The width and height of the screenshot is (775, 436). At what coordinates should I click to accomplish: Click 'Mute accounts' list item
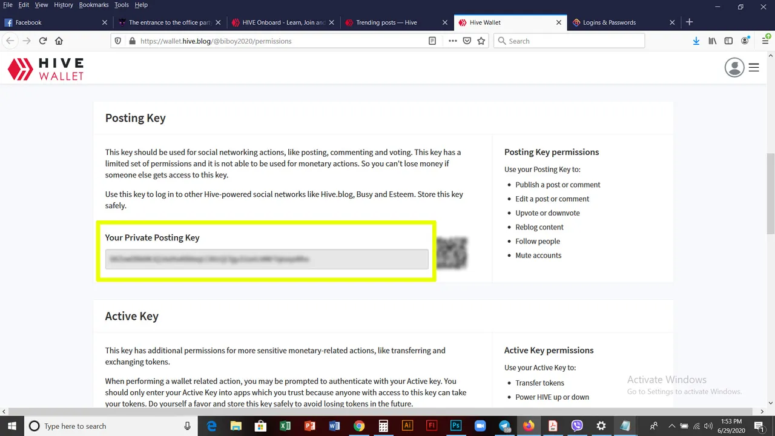click(x=538, y=256)
